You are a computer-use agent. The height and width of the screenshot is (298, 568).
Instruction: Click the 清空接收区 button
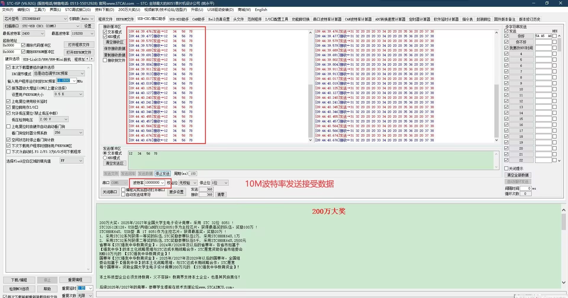tap(114, 42)
